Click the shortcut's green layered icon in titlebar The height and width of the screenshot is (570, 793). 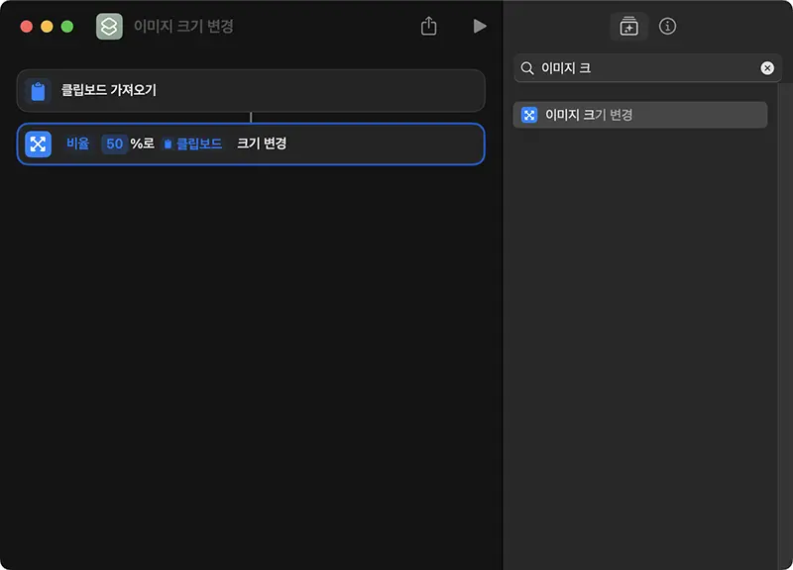click(x=109, y=26)
